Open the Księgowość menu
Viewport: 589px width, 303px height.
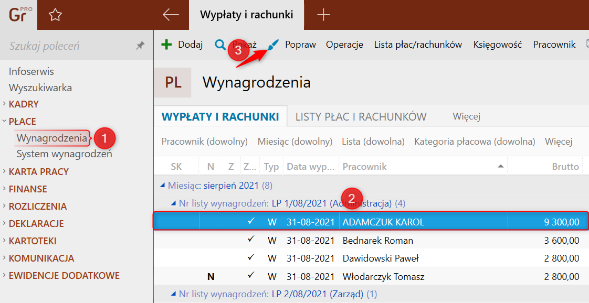[497, 45]
